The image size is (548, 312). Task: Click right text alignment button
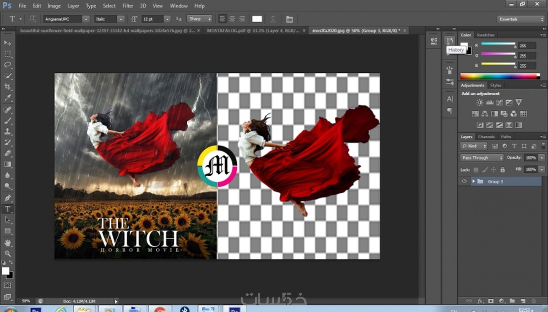(x=242, y=19)
